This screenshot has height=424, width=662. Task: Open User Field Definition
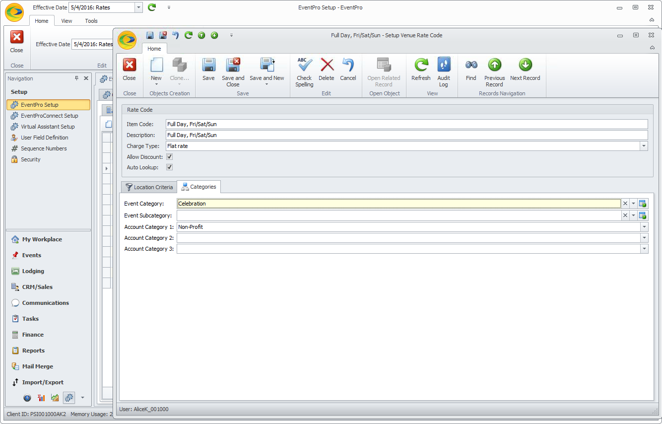44,138
